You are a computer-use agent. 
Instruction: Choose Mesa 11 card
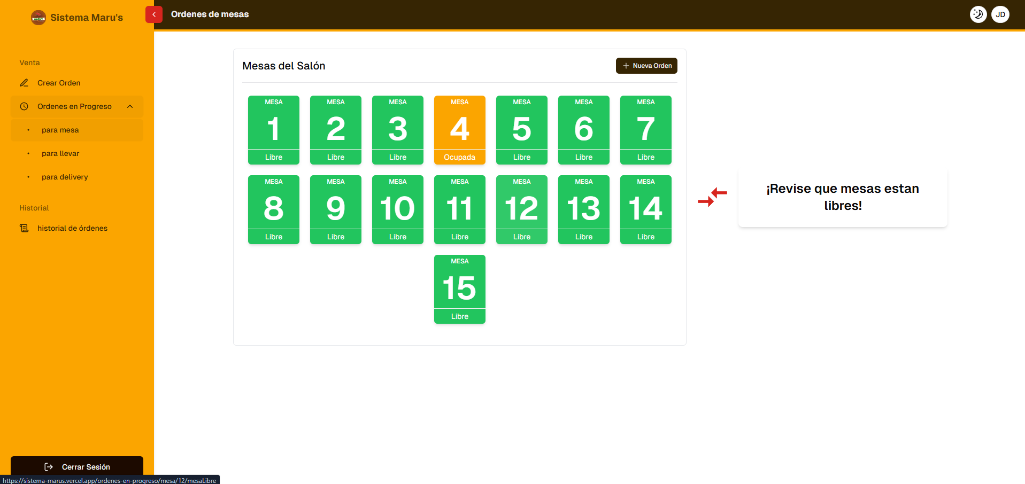click(460, 209)
